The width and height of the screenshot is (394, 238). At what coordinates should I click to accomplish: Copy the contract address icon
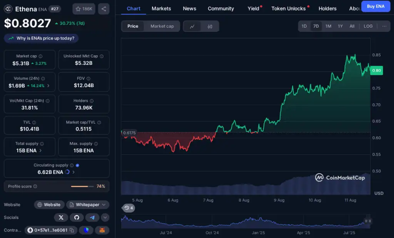point(72,230)
